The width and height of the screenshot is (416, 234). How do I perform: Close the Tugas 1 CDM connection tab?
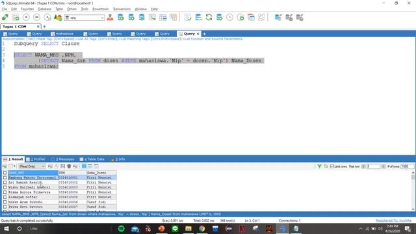pos(38,27)
